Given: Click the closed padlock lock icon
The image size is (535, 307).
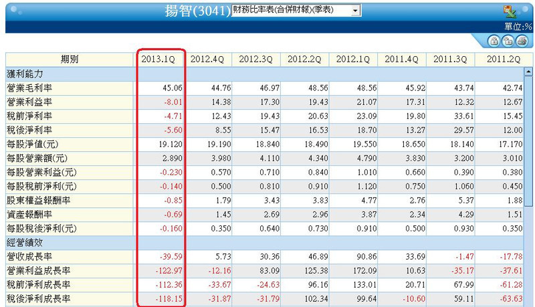Looking at the screenshot, I should pos(494,41).
